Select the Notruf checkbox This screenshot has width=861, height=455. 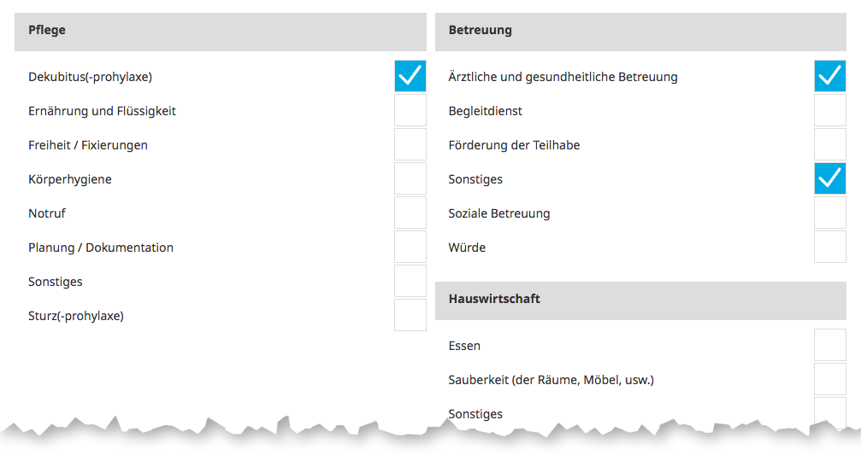(x=410, y=213)
